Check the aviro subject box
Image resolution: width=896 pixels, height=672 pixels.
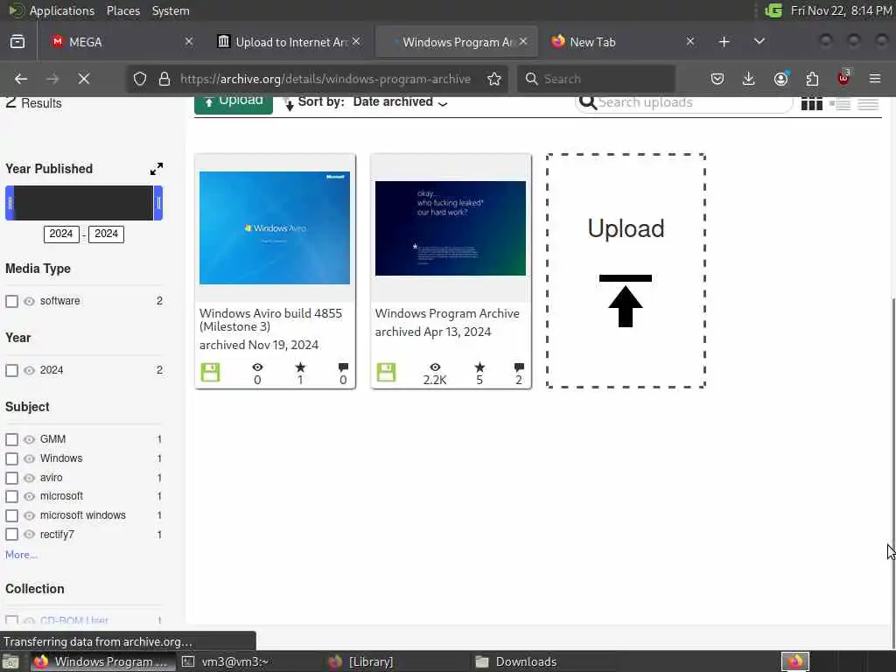[11, 478]
